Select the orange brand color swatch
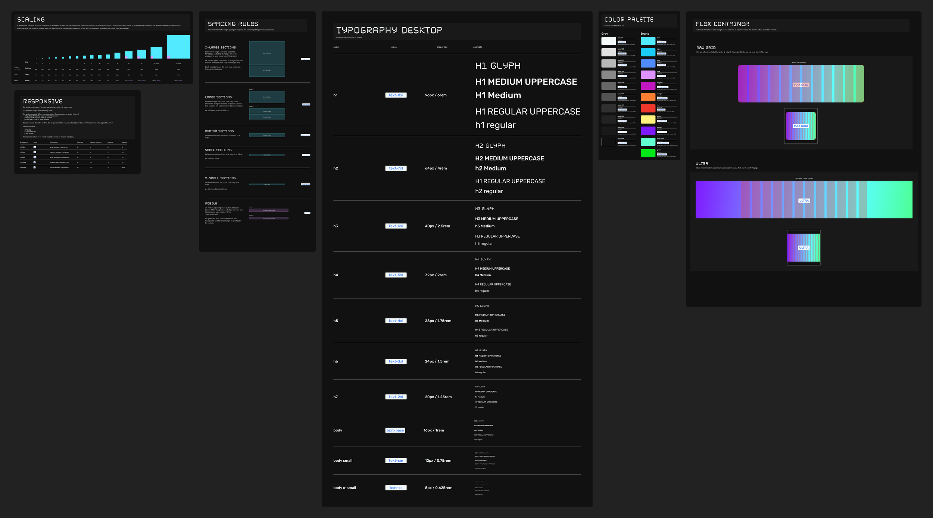 pos(648,97)
